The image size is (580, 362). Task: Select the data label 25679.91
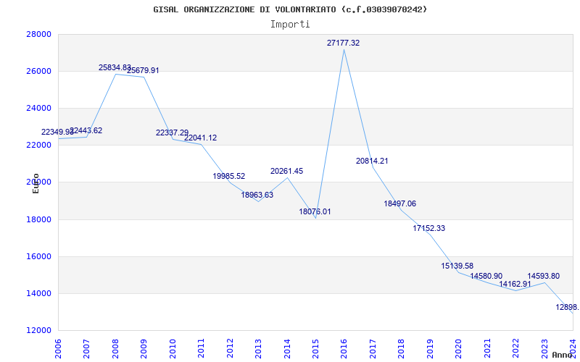(x=143, y=70)
